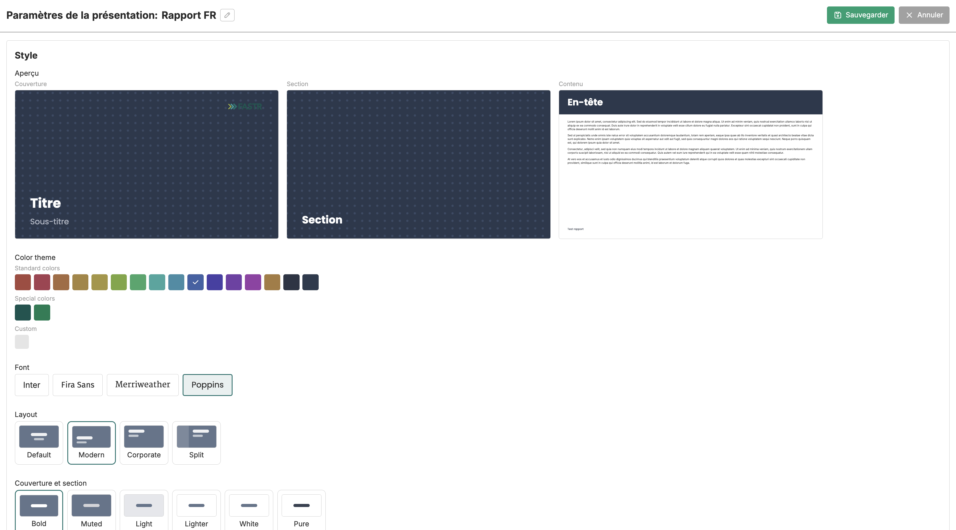
Task: Pick the darkest charcoal navy color swatch
Action: (x=291, y=282)
